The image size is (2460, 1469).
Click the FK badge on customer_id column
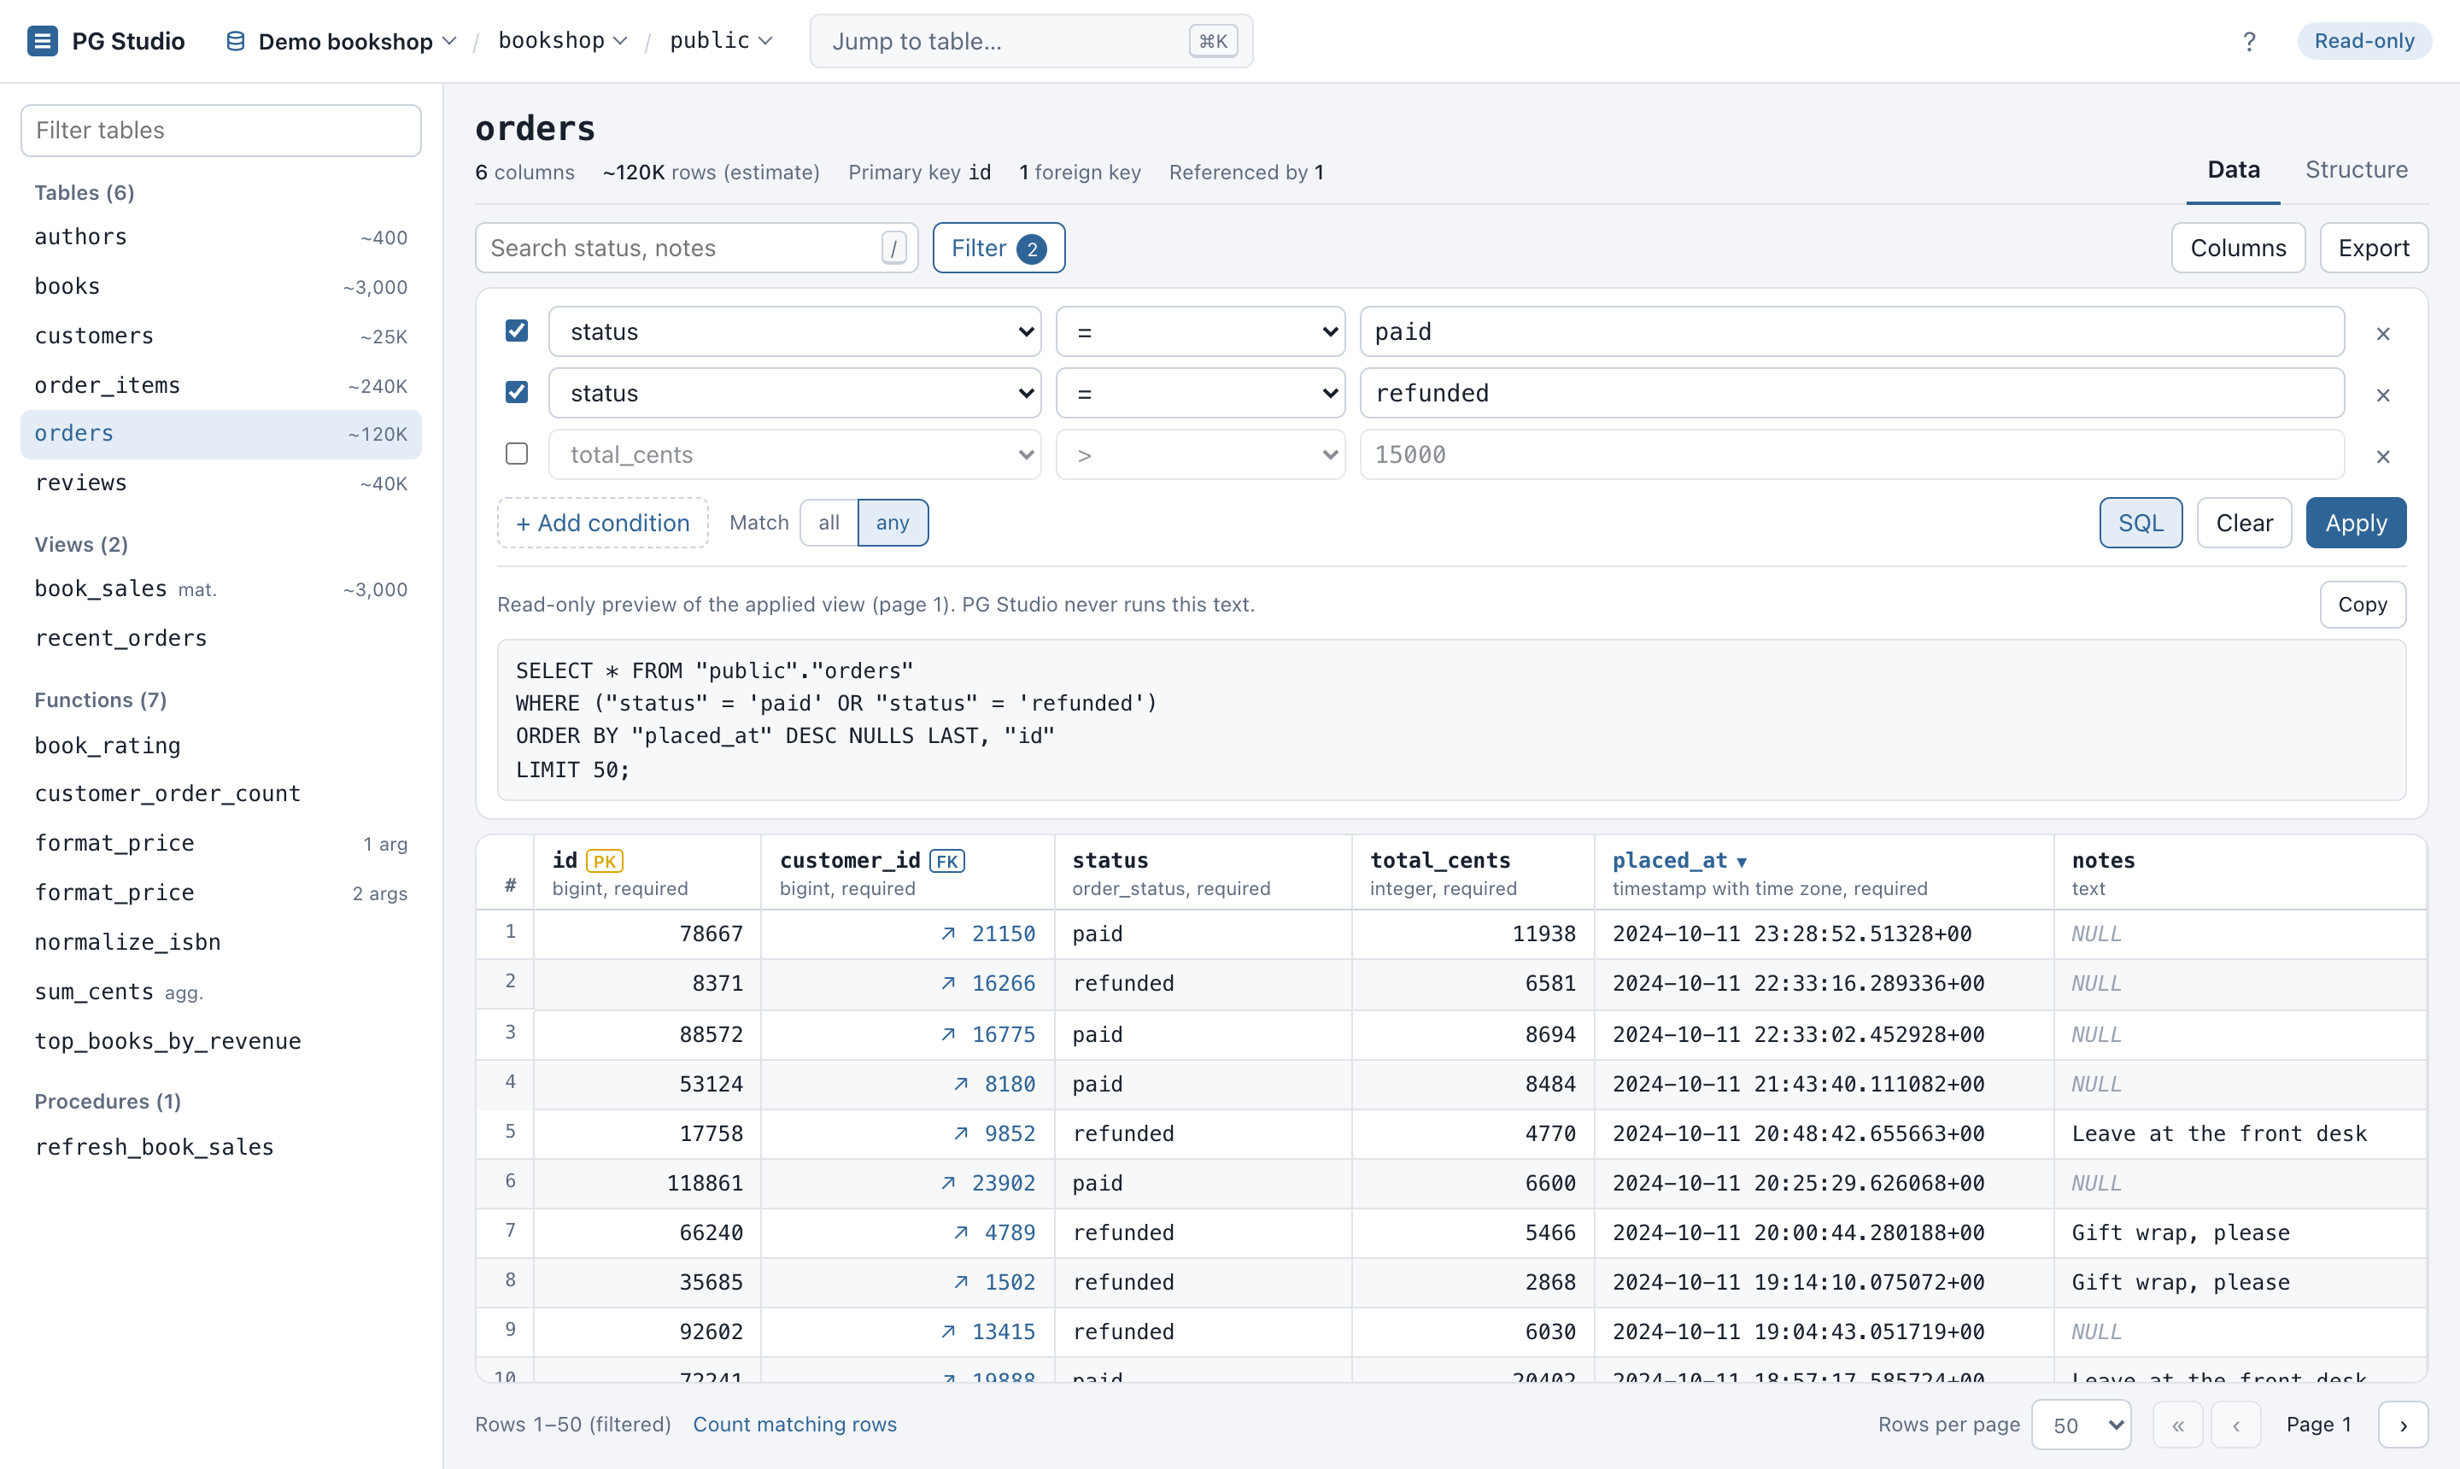pyautogui.click(x=946, y=860)
